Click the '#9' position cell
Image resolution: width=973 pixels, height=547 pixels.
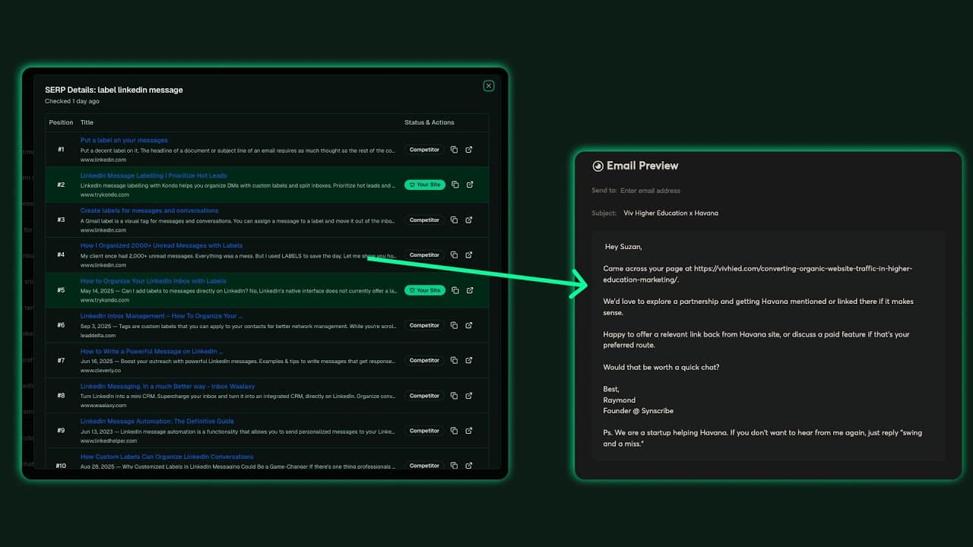click(x=61, y=431)
